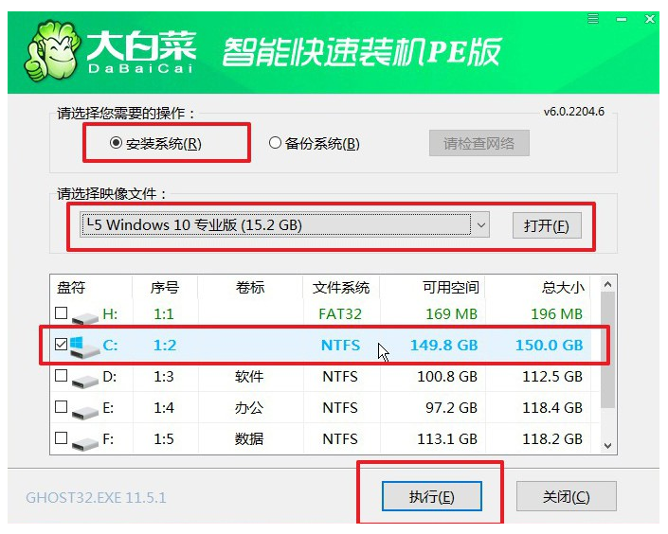Click the 1:1 sequence cell
This screenshot has width=668, height=534.
164,314
